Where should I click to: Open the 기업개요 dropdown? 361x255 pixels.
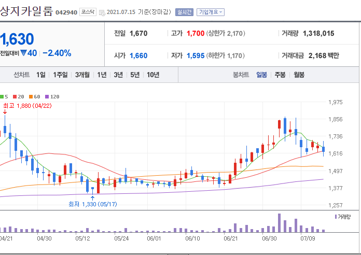pos(211,12)
